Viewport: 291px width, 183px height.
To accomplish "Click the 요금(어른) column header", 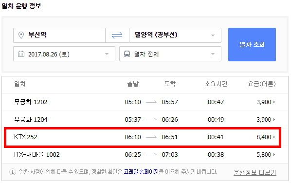I will click(x=262, y=84).
